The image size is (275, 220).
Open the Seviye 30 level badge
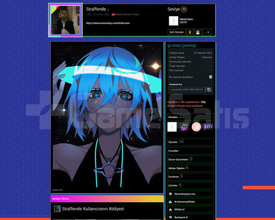(x=184, y=9)
